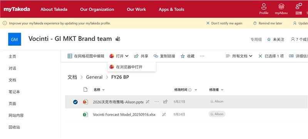Open 笔记本 in the sidebar
Viewport: 308px width, 139px height.
click(14, 92)
